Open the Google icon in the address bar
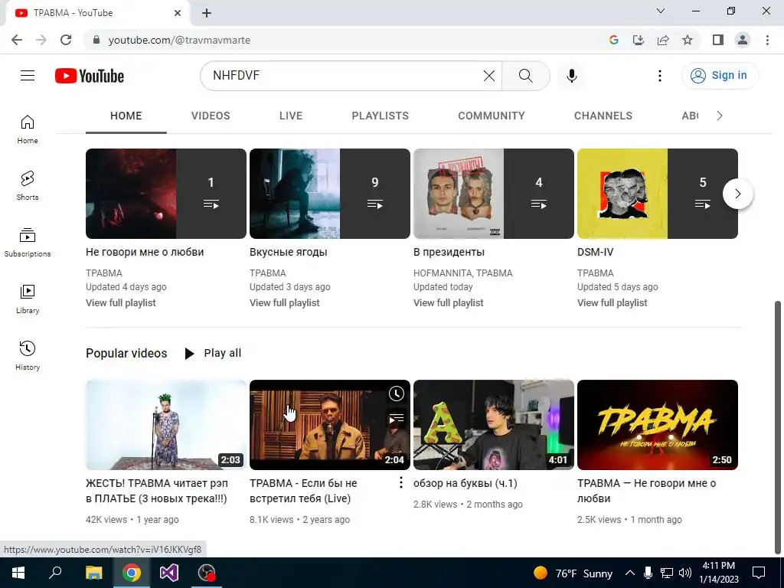784x588 pixels. [614, 40]
